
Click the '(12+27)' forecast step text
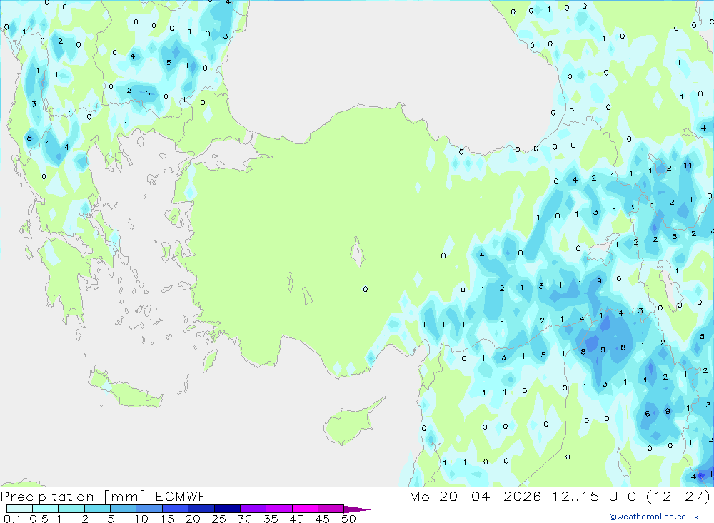pyautogui.click(x=678, y=496)
